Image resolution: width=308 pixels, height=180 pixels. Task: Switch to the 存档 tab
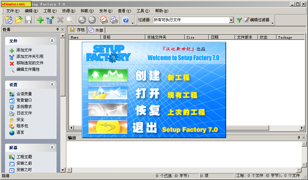77,30
